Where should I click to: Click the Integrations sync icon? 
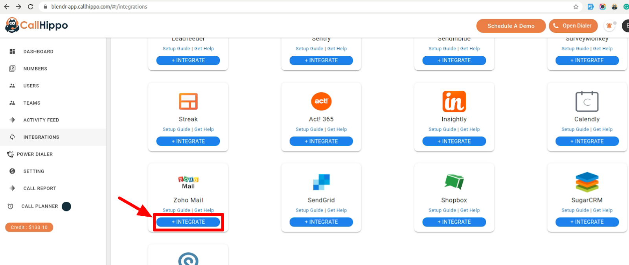[x=12, y=137]
